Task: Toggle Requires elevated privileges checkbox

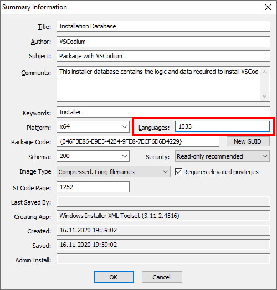Action: coord(178,172)
